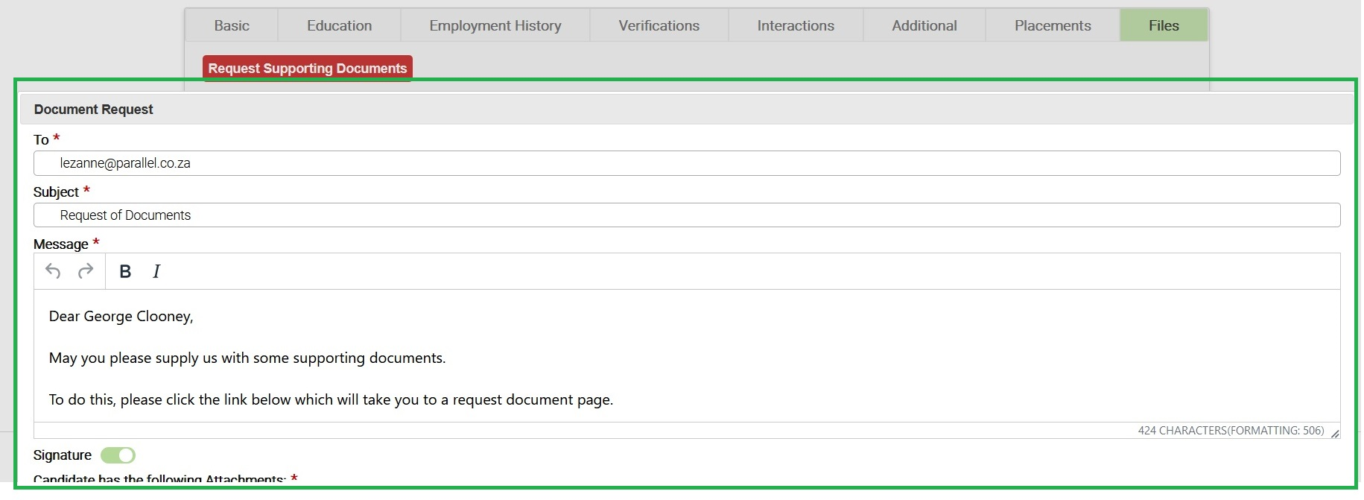Viewport: 1364px width, 500px height.
Task: Click the message editor resize handle
Action: (x=1334, y=433)
